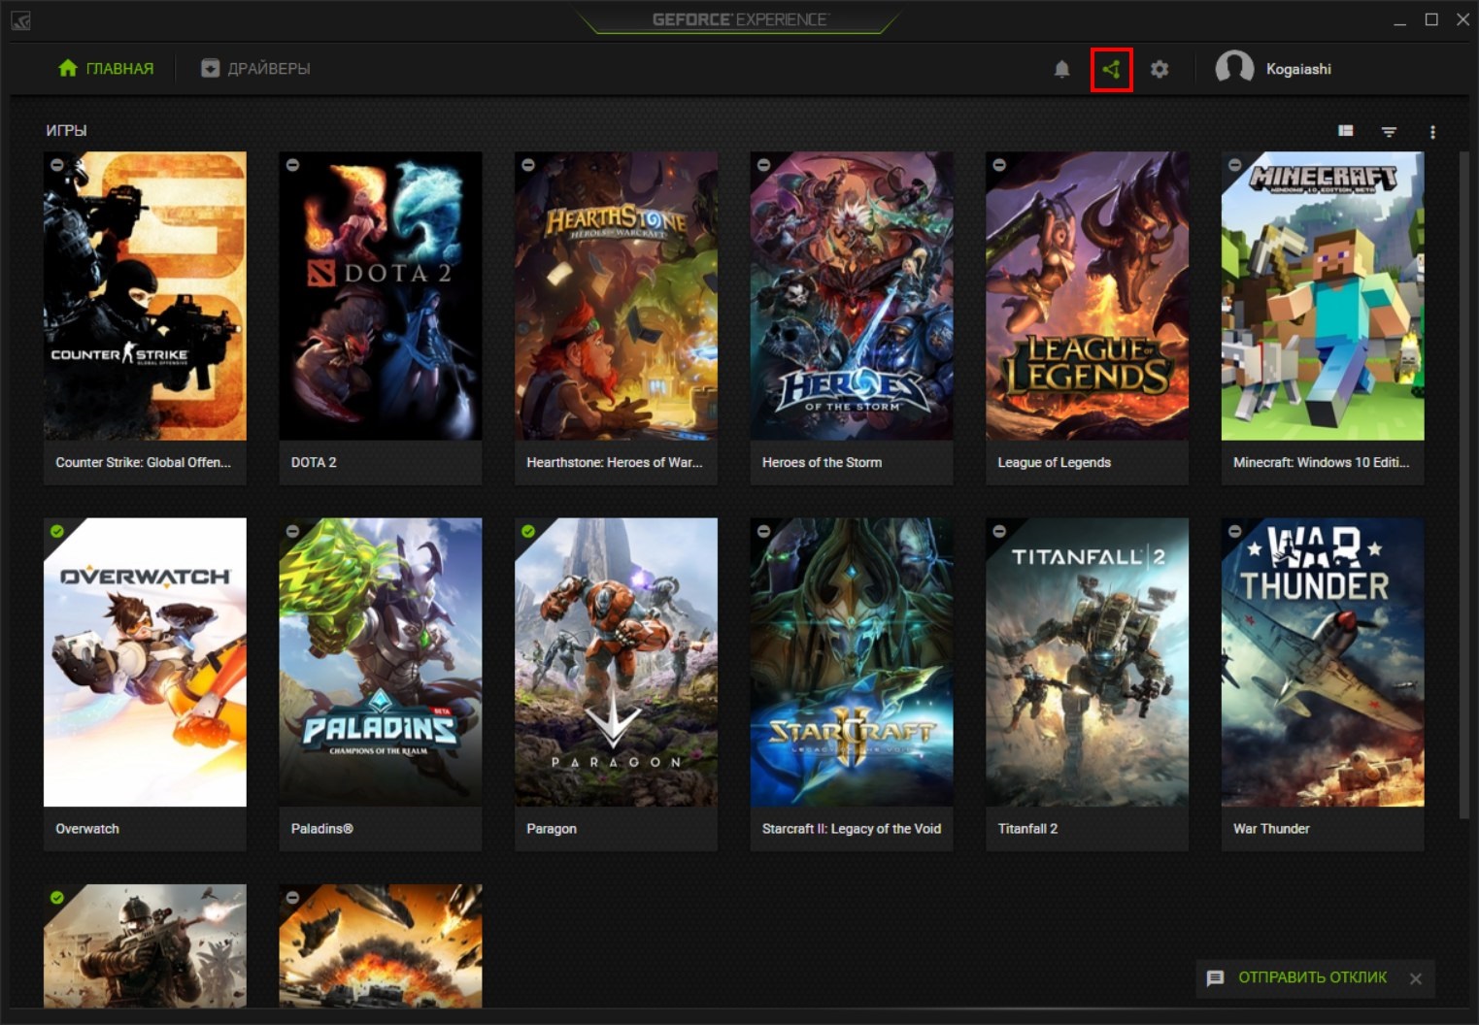This screenshot has width=1479, height=1025.
Task: Click optimization status badge on DOTA 2
Action: pyautogui.click(x=292, y=165)
